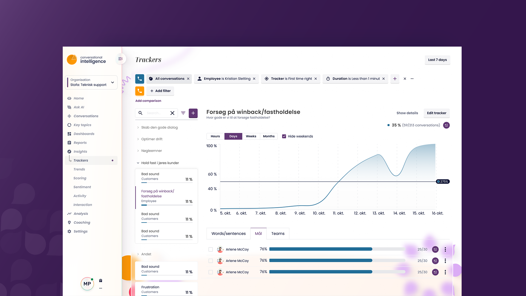The image size is (526, 296).
Task: Select the Weeks time granularity tab
Action: (x=251, y=136)
